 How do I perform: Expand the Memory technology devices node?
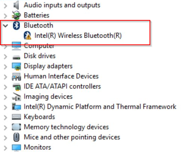pos(5,128)
